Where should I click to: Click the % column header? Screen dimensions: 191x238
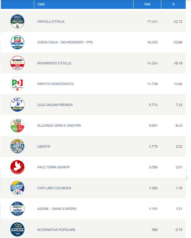173,4
